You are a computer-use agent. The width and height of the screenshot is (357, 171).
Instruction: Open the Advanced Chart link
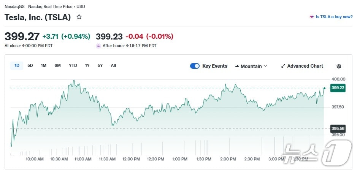pyautogui.click(x=305, y=66)
